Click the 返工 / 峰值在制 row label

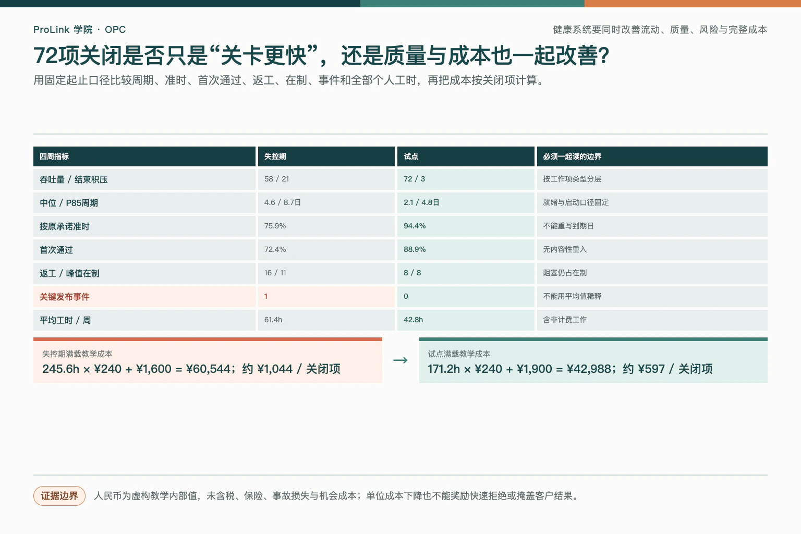(x=144, y=273)
